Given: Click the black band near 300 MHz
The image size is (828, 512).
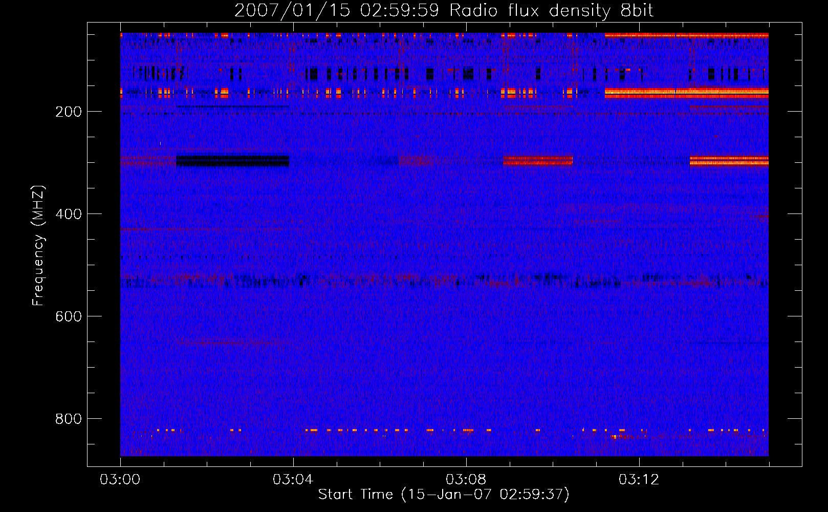Looking at the screenshot, I should [233, 161].
